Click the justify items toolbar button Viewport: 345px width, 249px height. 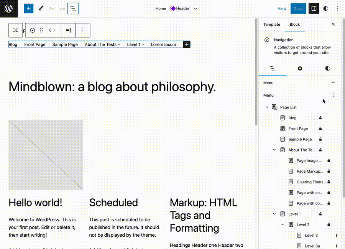68,30
